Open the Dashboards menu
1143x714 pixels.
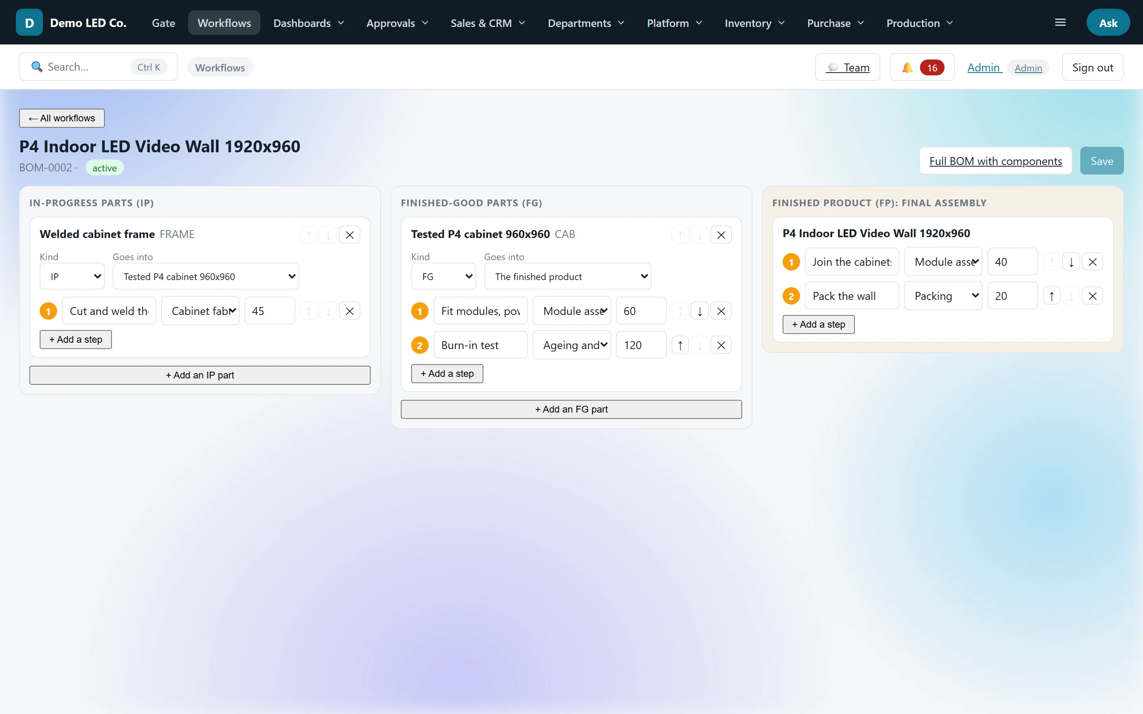[309, 23]
